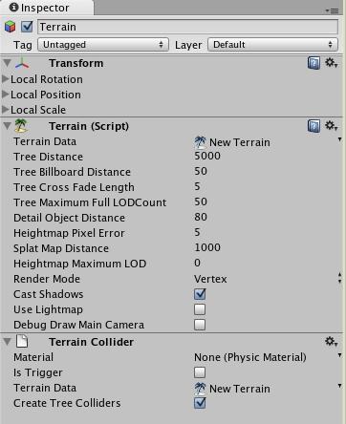Toggle the Terrain object active checkbox
Viewport: 346px width, 424px height.
27,27
